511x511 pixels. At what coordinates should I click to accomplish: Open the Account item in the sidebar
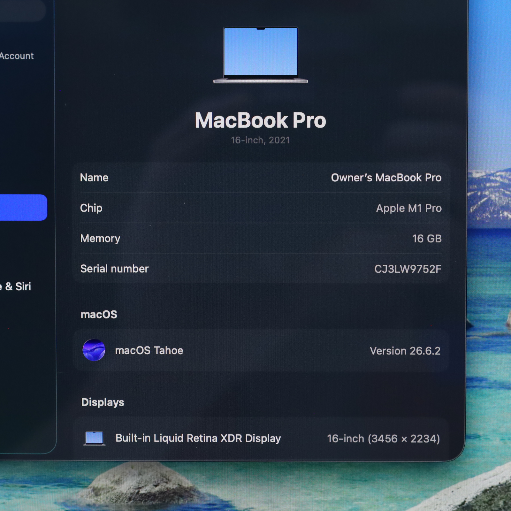coord(17,56)
